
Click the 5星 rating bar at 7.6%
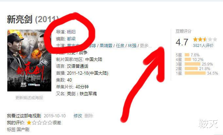[187, 55]
